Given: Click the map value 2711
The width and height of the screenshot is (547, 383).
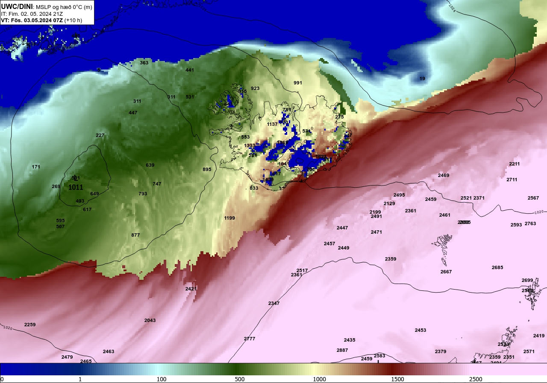Looking at the screenshot, I should click(512, 180).
